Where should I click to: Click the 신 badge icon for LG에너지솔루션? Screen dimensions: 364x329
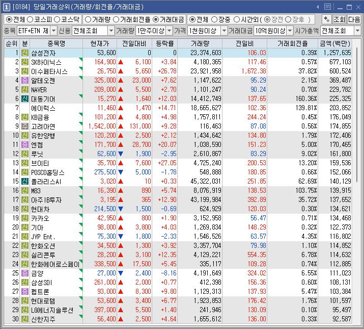click(x=25, y=310)
